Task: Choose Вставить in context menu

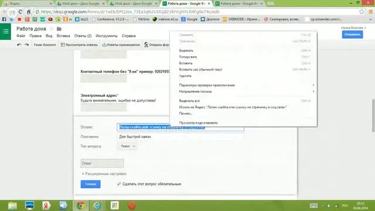Action: click(x=244, y=63)
